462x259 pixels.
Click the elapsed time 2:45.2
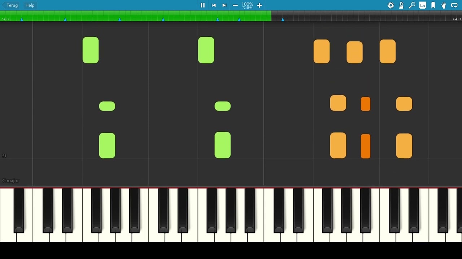tap(5, 19)
